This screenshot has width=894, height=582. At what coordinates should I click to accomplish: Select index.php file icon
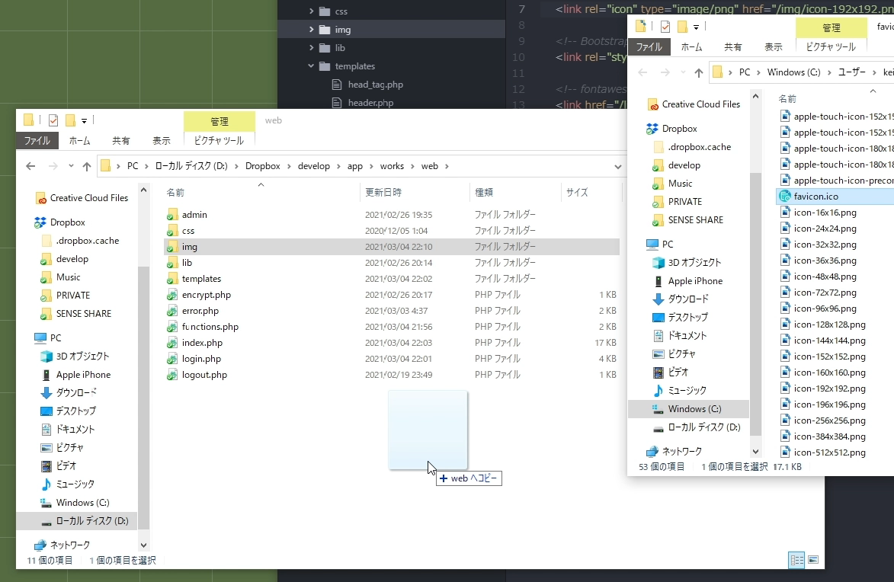point(172,343)
